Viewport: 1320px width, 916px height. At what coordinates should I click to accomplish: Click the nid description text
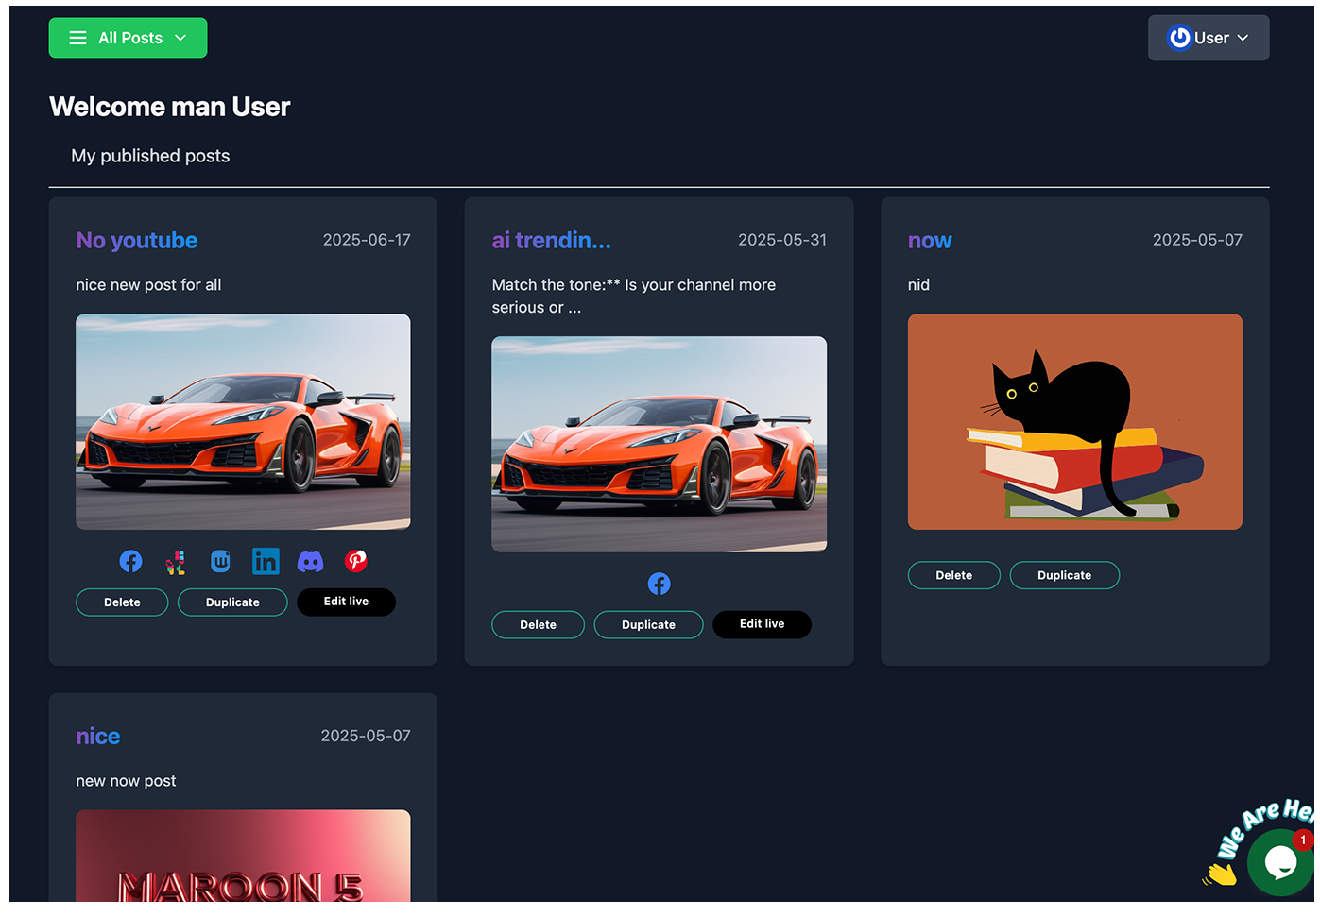[x=918, y=285]
